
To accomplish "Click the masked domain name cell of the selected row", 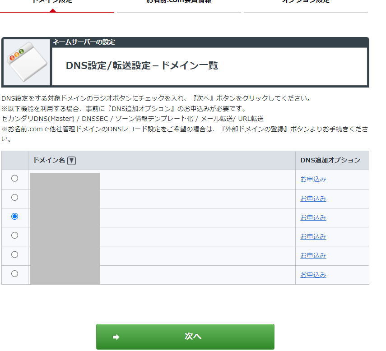I will pyautogui.click(x=65, y=217).
